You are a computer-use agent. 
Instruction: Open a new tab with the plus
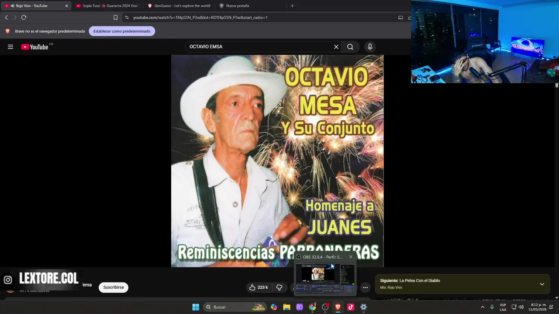click(x=292, y=6)
